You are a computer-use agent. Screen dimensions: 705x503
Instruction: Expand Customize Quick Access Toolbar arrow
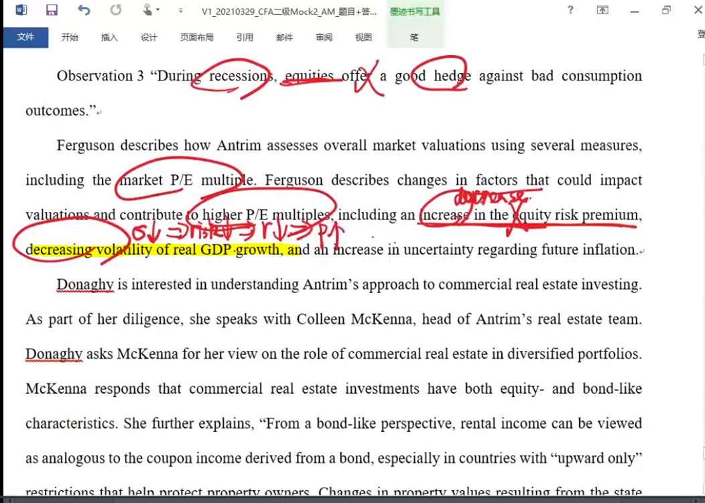(x=180, y=11)
